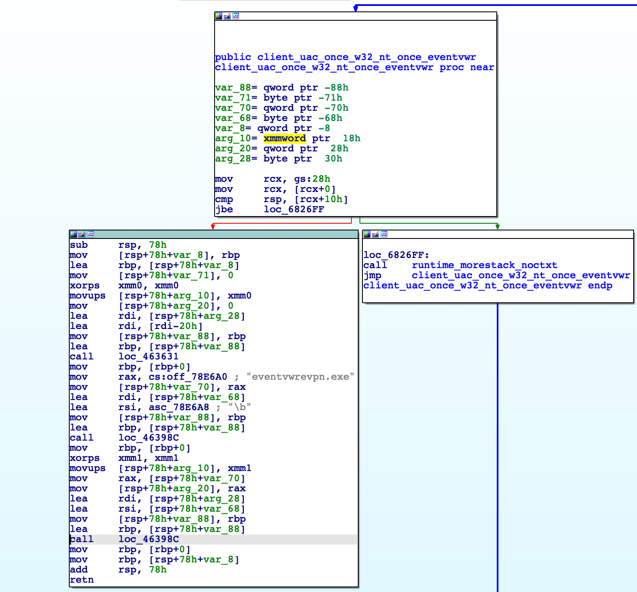Set node color of the 'sub rsp, 78h' node
637x592 pixels.
point(73,234)
